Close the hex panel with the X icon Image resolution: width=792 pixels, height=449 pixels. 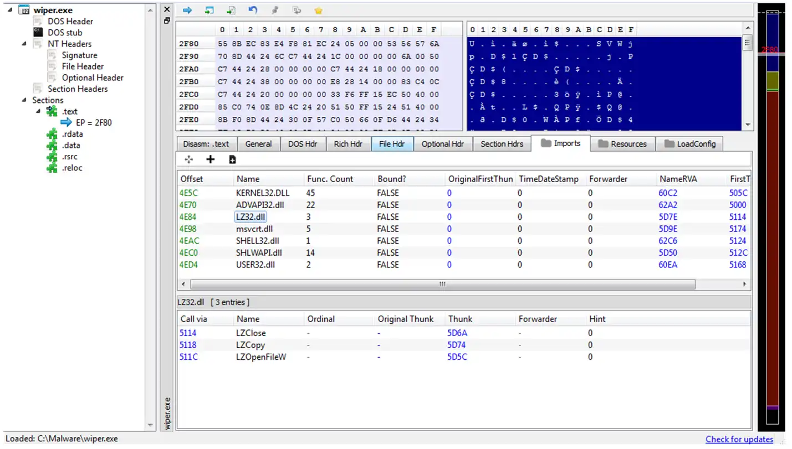[x=167, y=9]
